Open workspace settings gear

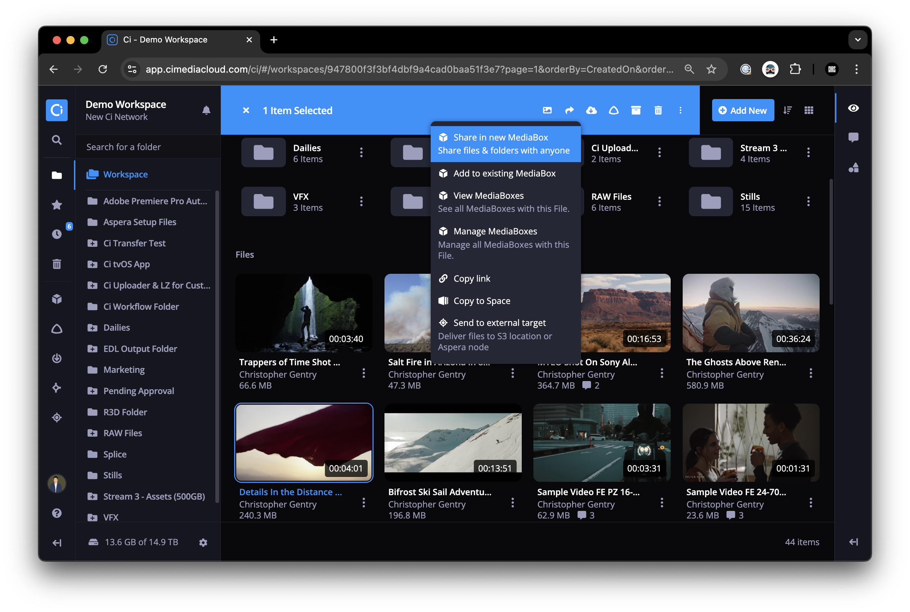click(x=203, y=542)
